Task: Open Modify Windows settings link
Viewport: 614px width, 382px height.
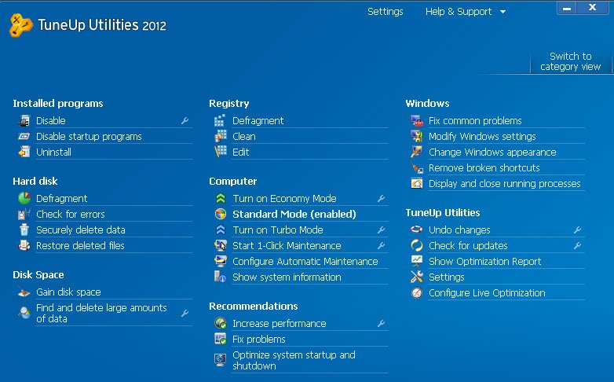Action: 482,137
